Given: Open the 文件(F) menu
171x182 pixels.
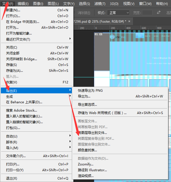Looking at the screenshot, I should [x=8, y=4].
